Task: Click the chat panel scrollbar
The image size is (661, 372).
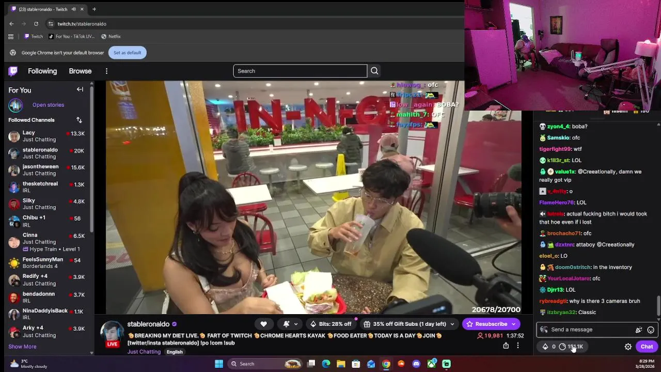Action: (658, 305)
